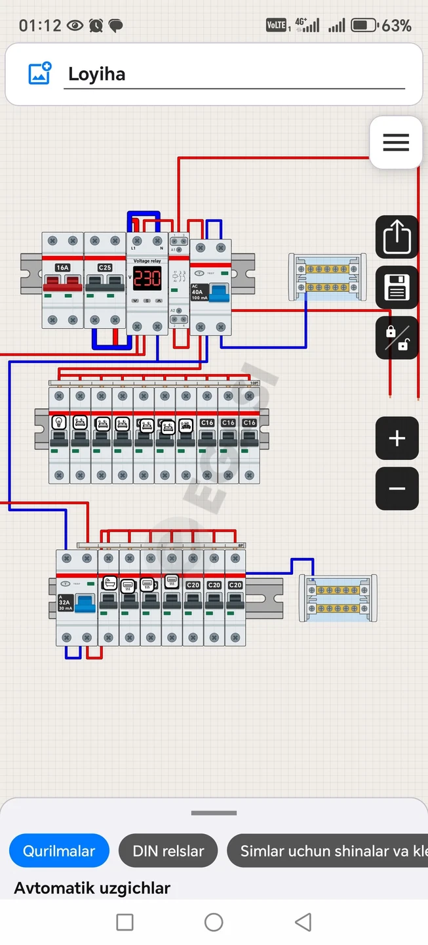
Task: Select the 32A 30 mA RCD device
Action: coord(77,598)
